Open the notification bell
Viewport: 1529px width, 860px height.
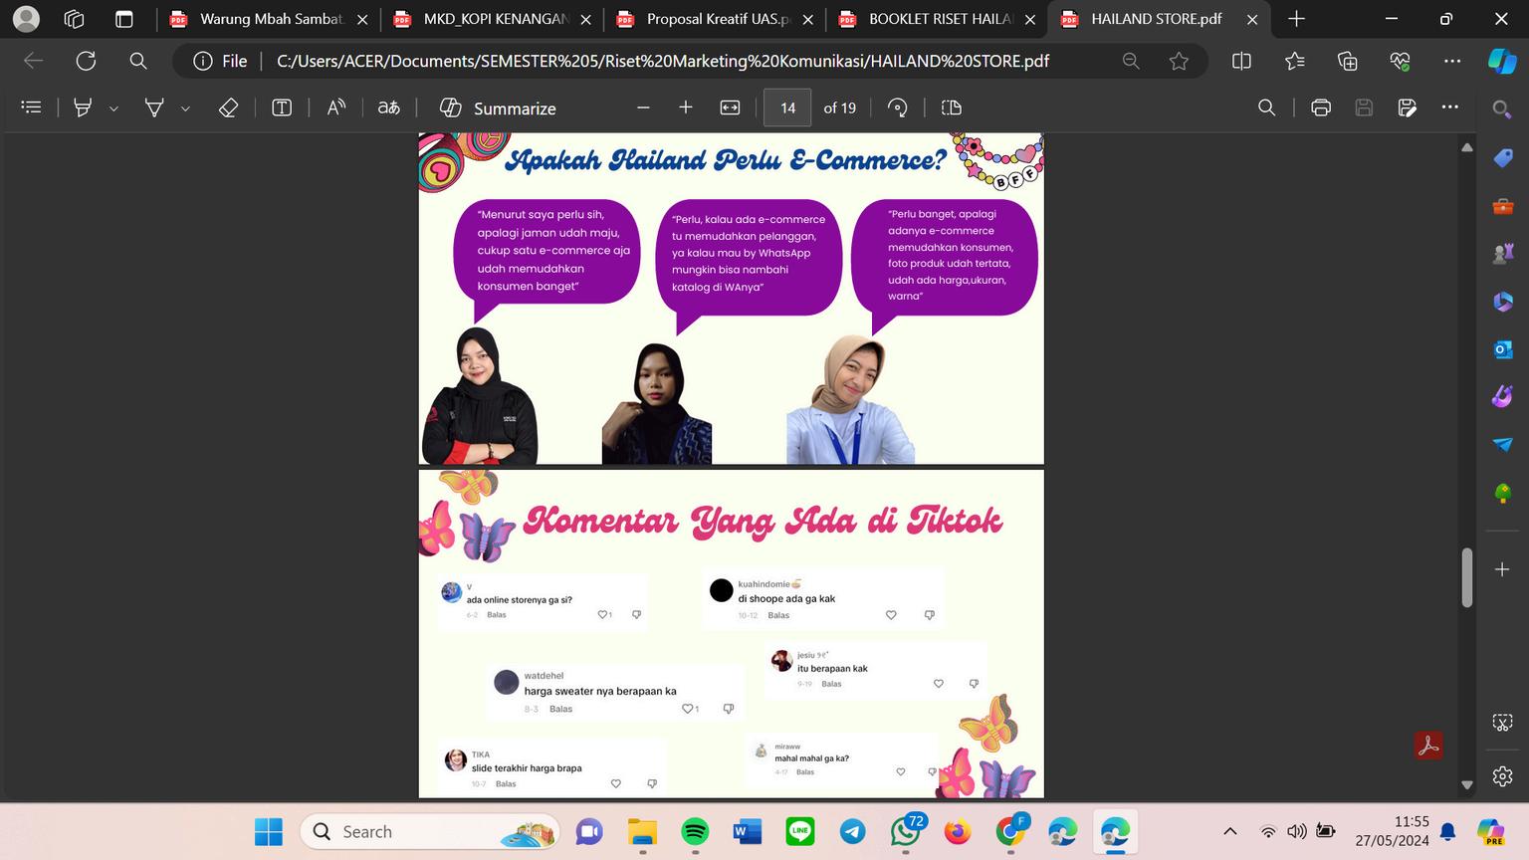(x=1448, y=832)
